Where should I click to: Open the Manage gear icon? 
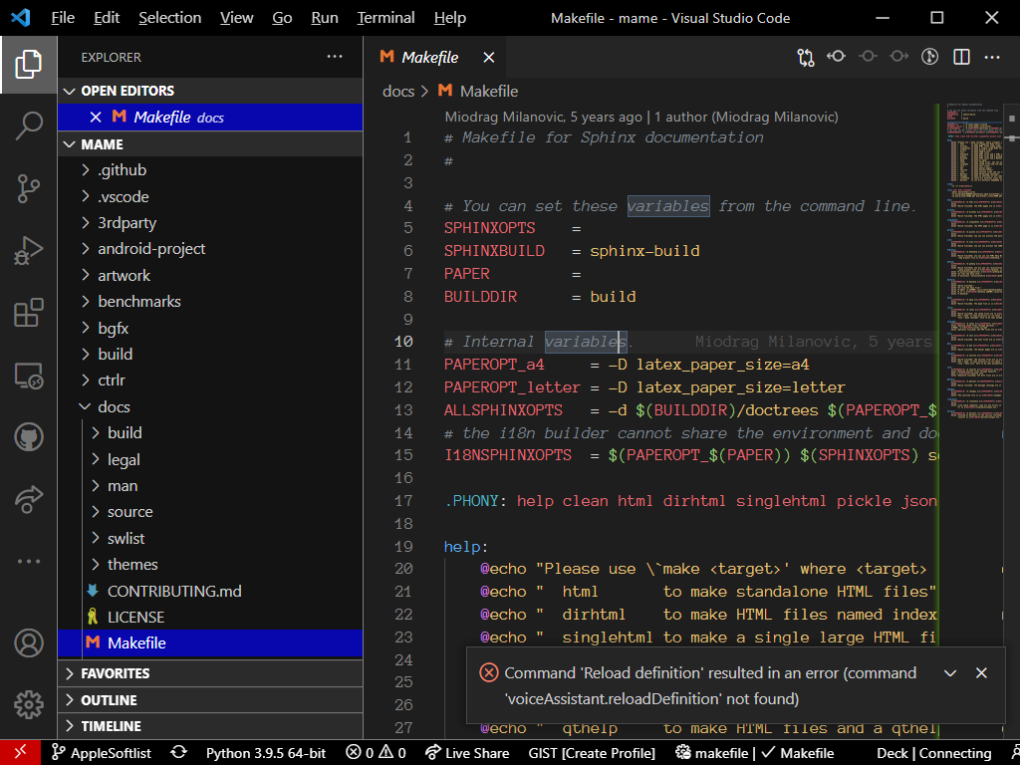28,704
